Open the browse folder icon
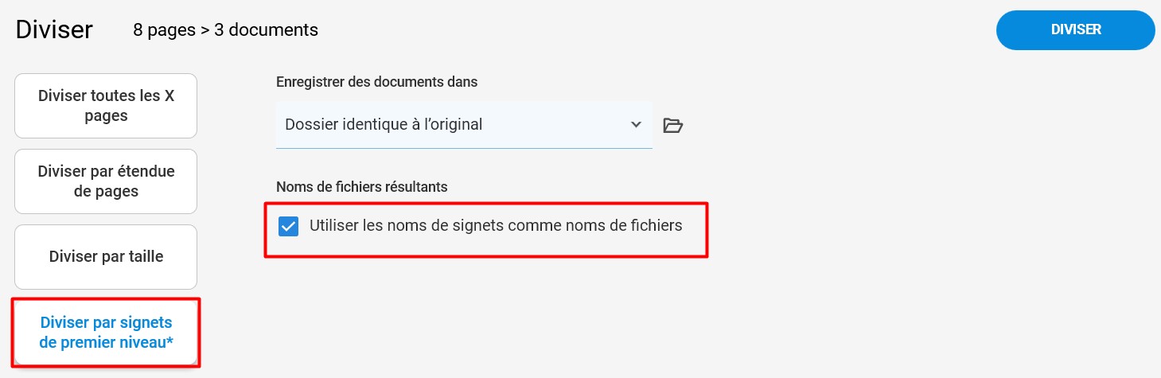 click(673, 125)
